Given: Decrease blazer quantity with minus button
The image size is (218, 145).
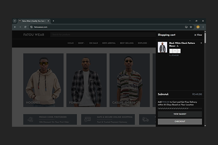Looking at the screenshot, I should (x=171, y=51).
